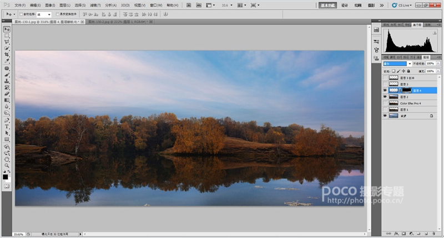Select the 3D Object Rotate tool
Viewport: 444px width, 238px height.
click(7, 147)
